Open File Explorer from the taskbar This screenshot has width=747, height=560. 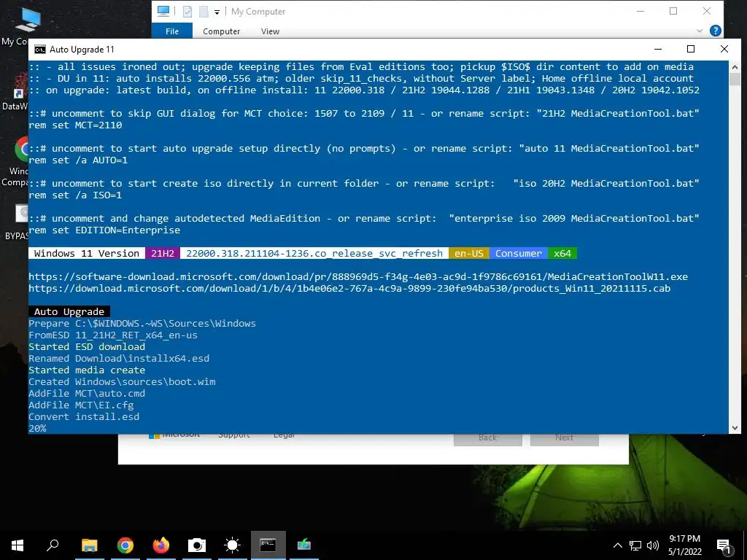pos(89,545)
